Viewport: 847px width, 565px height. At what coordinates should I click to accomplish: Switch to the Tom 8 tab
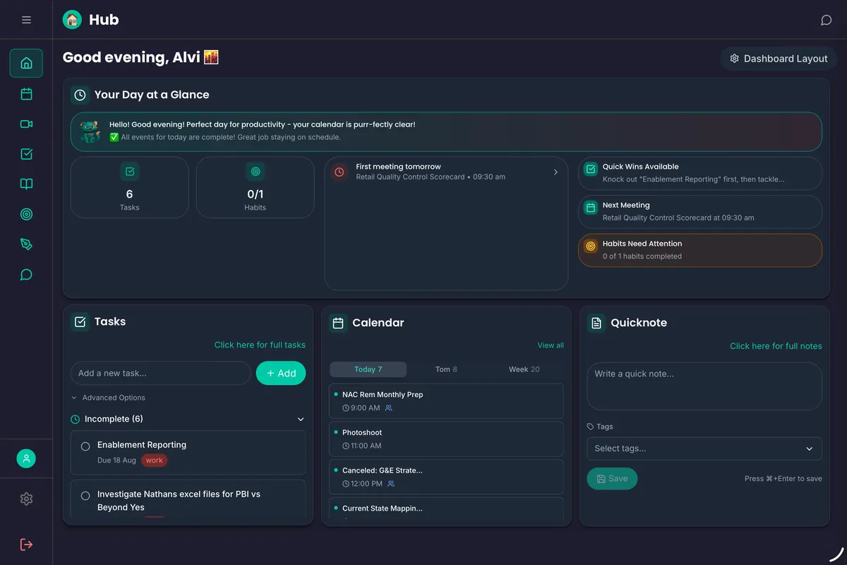click(446, 369)
